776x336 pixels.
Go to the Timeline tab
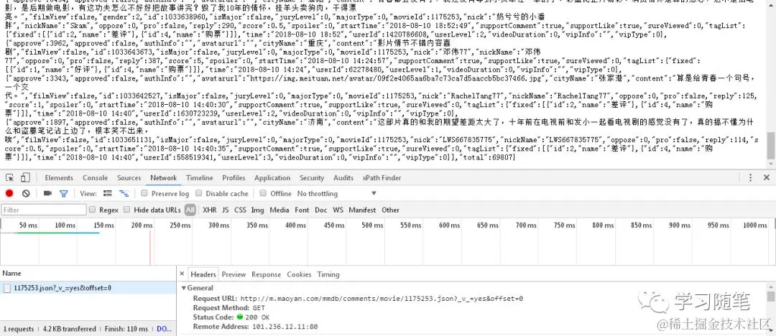coord(200,177)
